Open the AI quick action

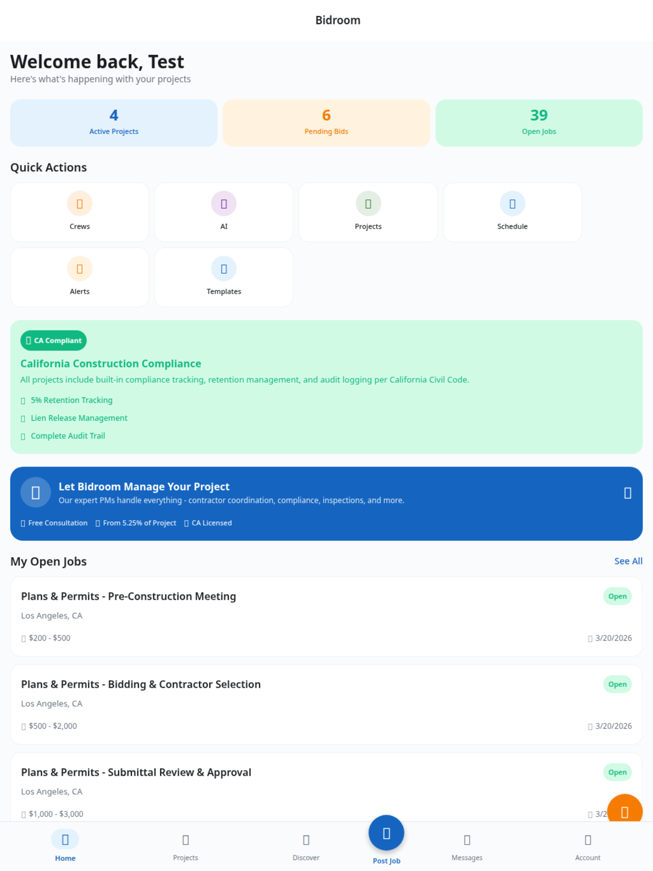[x=224, y=212]
